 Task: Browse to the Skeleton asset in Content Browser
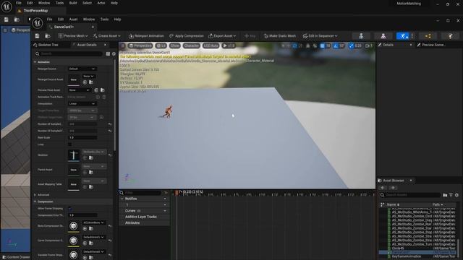pyautogui.click(x=91, y=158)
